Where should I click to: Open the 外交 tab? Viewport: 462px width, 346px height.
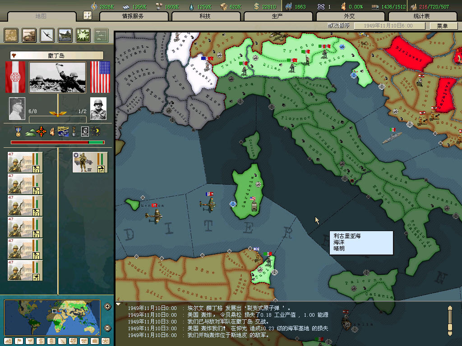tap(349, 16)
